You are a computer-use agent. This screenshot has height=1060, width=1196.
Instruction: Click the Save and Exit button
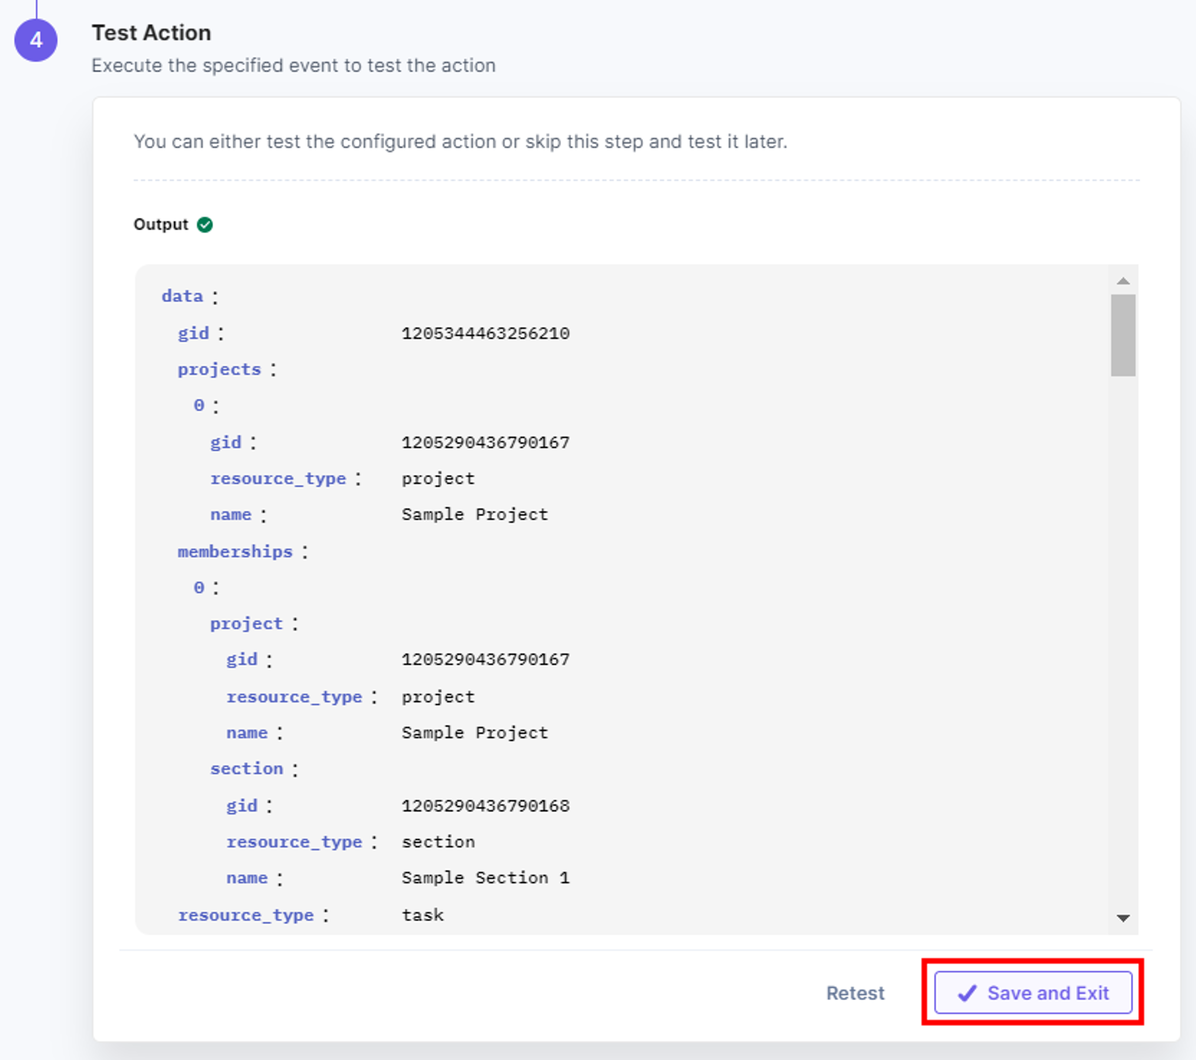[x=1033, y=992]
